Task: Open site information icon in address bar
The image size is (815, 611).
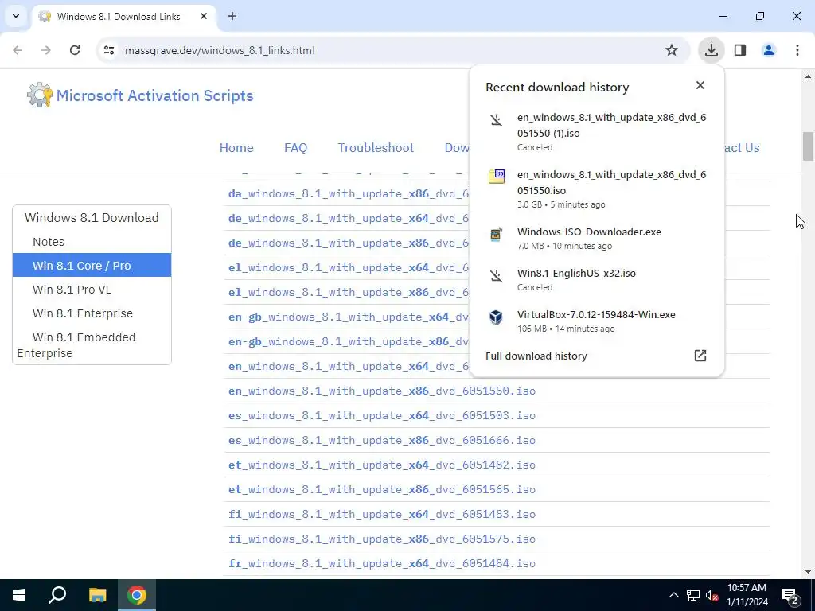Action: pyautogui.click(x=109, y=50)
